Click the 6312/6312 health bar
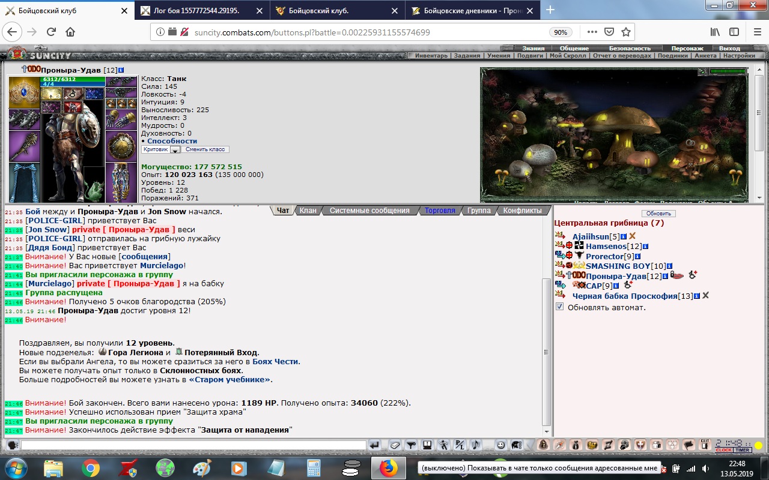 [71, 79]
